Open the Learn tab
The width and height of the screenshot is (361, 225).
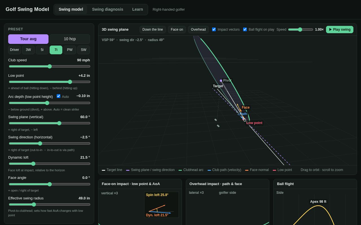click(138, 9)
